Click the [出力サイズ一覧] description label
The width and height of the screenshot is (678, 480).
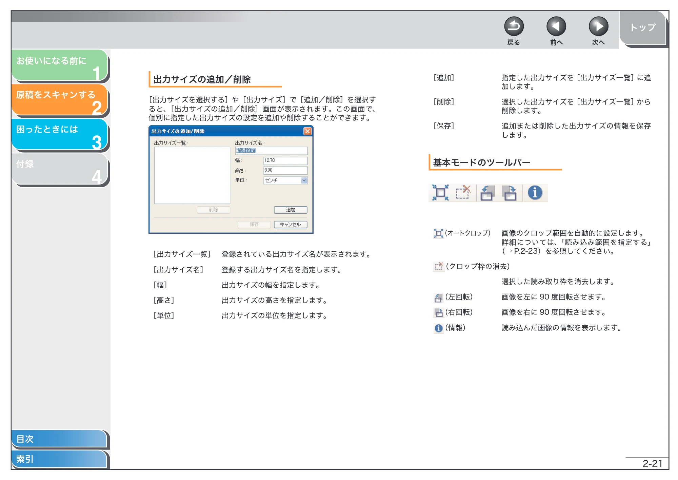pyautogui.click(x=182, y=254)
